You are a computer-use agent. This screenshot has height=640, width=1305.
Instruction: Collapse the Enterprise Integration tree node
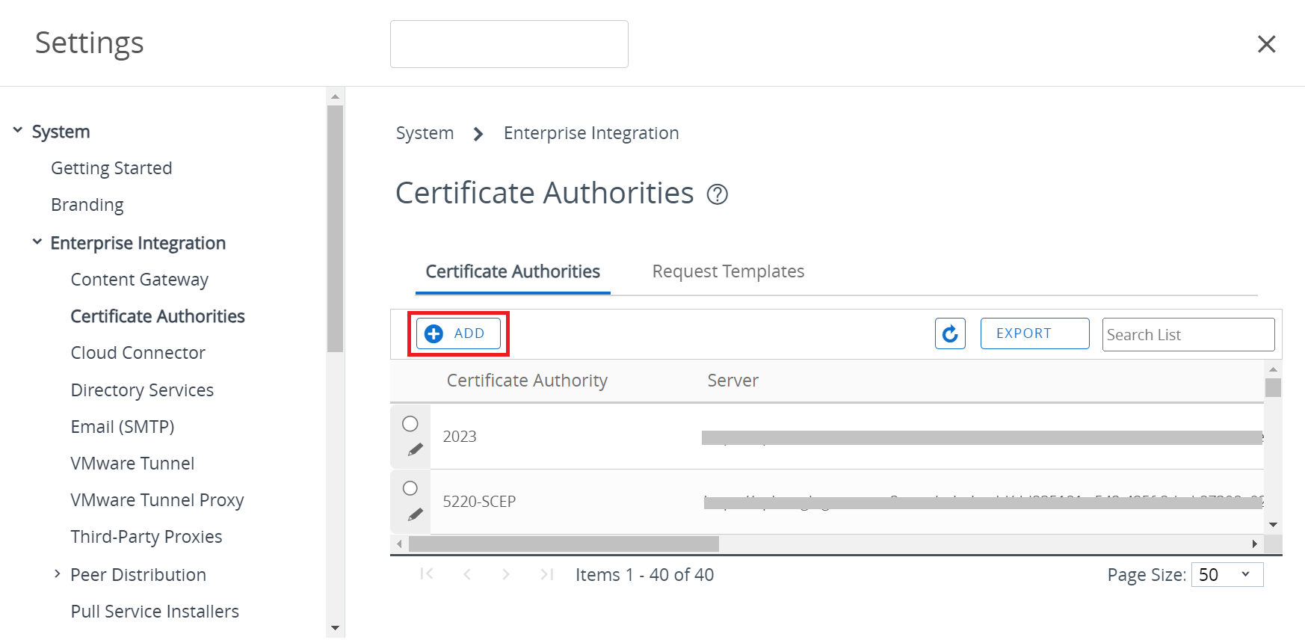pyautogui.click(x=37, y=242)
